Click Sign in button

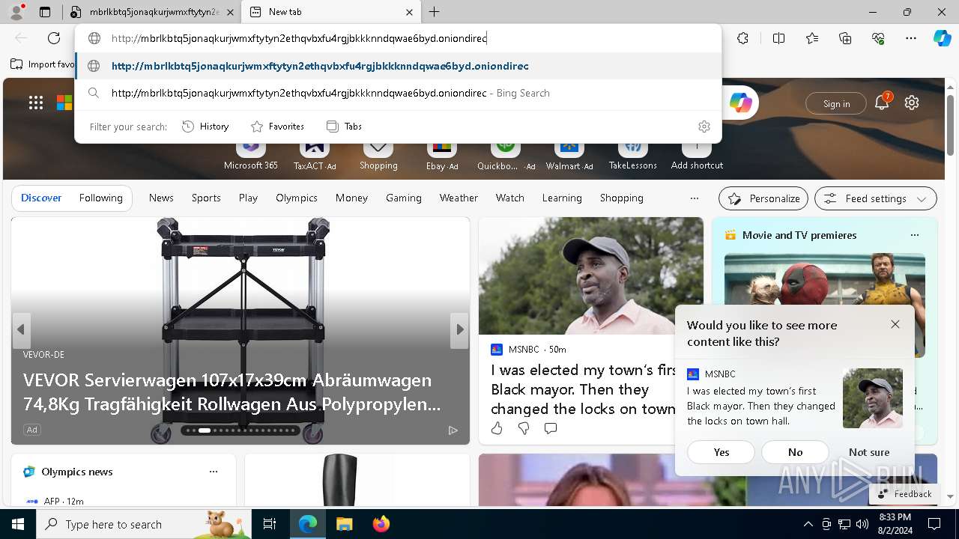pyautogui.click(x=836, y=103)
